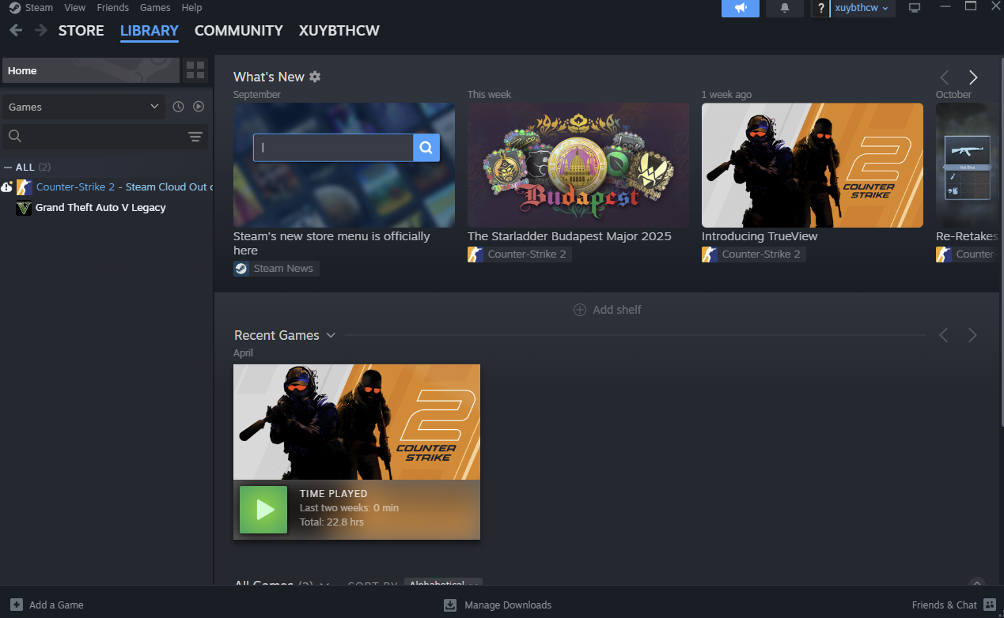The image size is (1004, 618).
Task: Open Big Picture mode monitor icon
Action: (x=915, y=8)
